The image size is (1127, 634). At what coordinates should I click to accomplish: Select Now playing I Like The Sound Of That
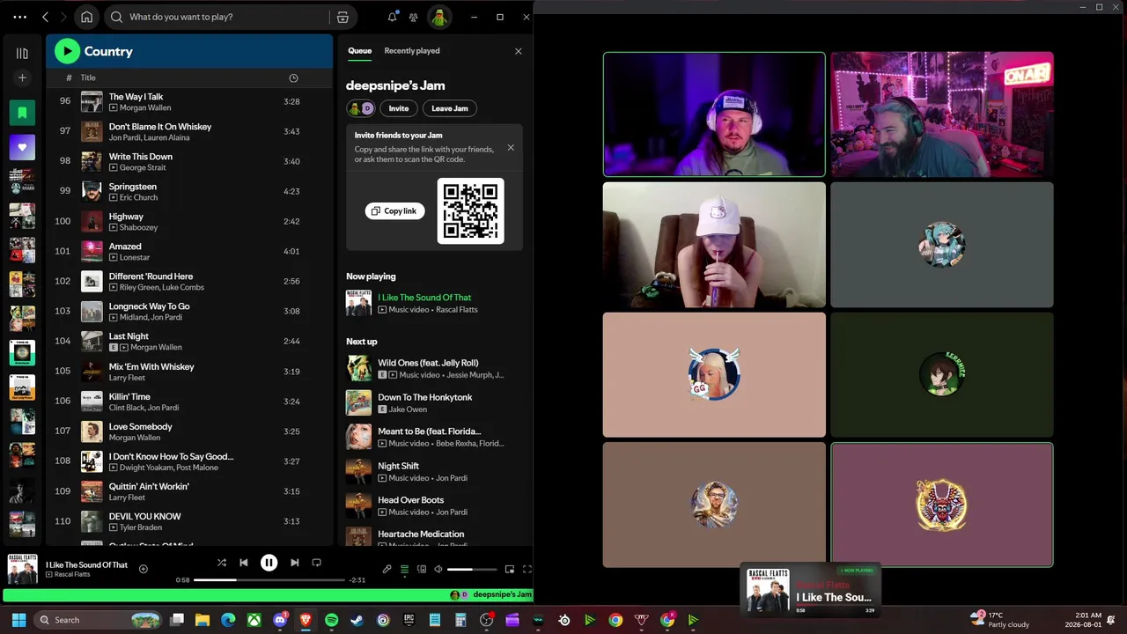tap(434, 303)
